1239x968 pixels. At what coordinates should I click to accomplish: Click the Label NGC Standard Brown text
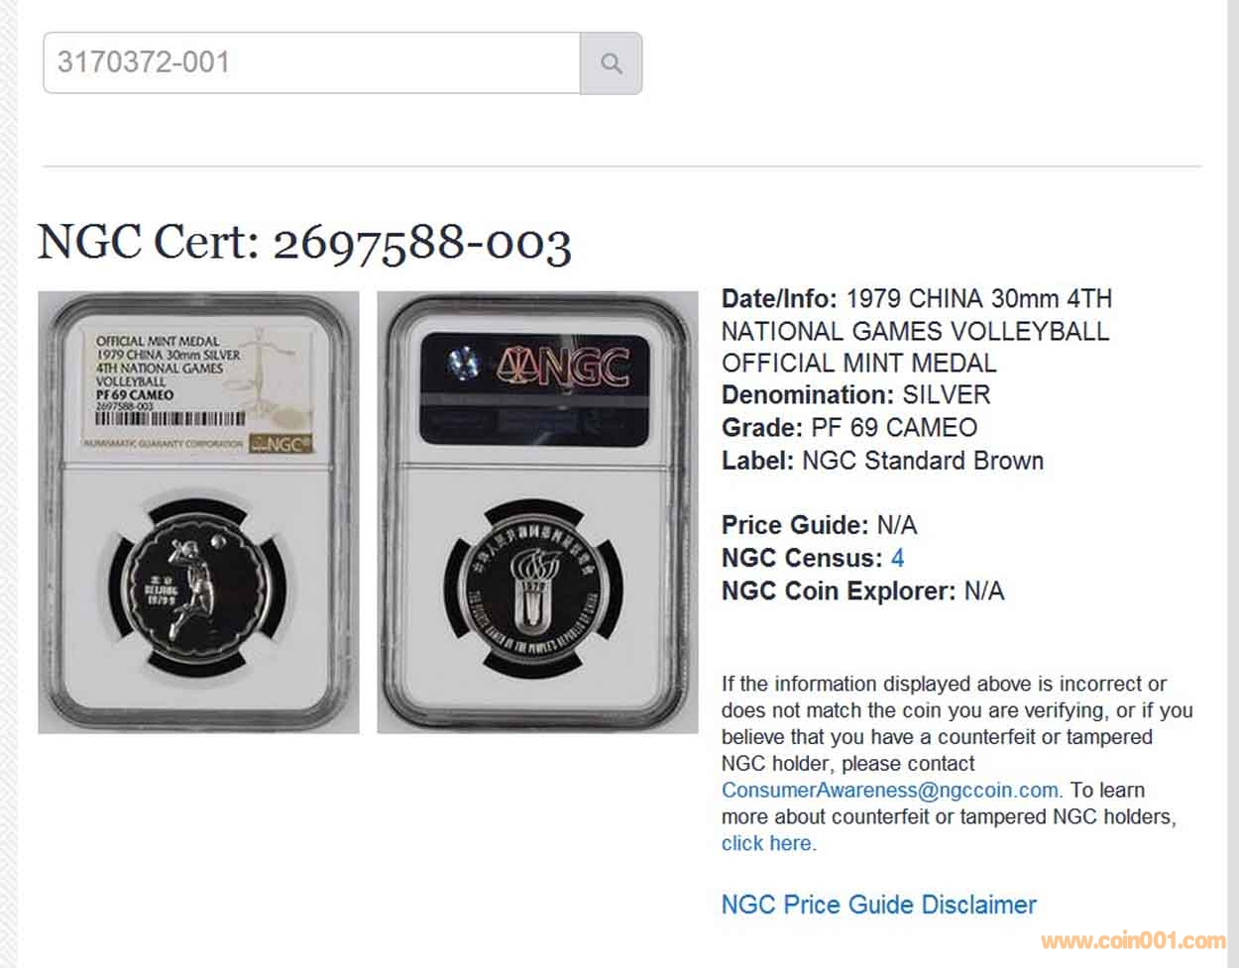(882, 461)
